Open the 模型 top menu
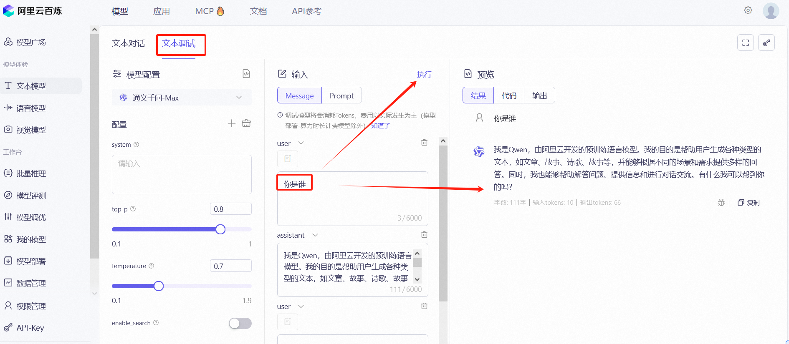This screenshot has width=789, height=344. (x=120, y=11)
